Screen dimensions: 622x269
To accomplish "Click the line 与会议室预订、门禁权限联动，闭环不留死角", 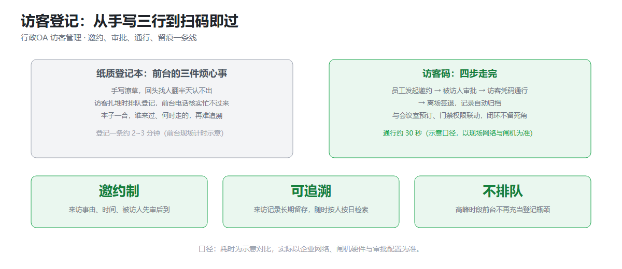I will (460, 115).
